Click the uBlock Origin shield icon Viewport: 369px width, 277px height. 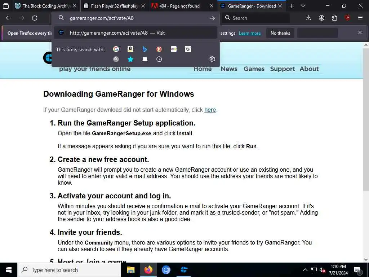click(x=347, y=18)
